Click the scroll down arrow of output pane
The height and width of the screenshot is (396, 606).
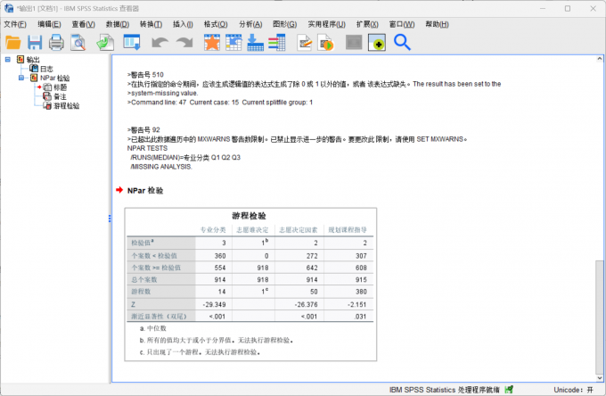click(x=600, y=378)
